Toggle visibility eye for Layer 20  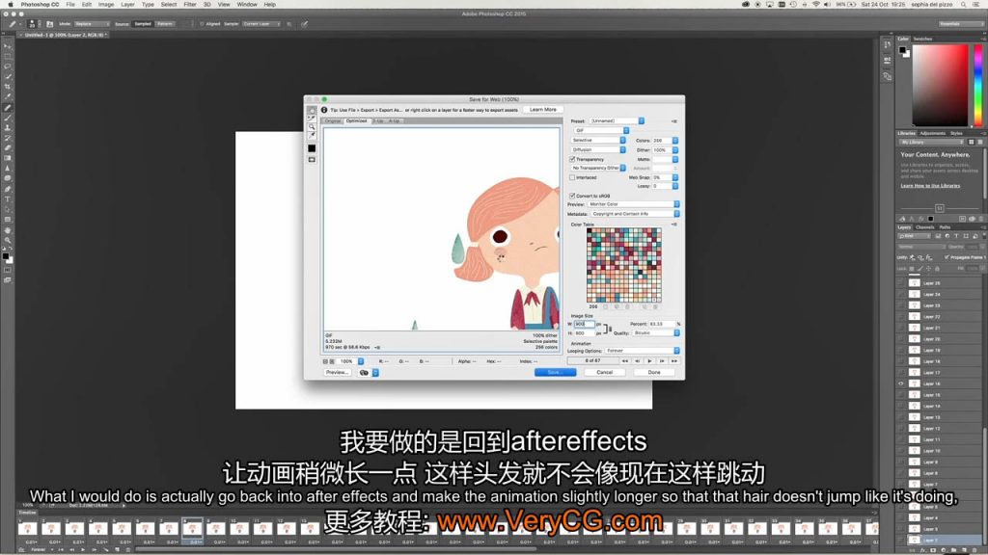point(901,338)
